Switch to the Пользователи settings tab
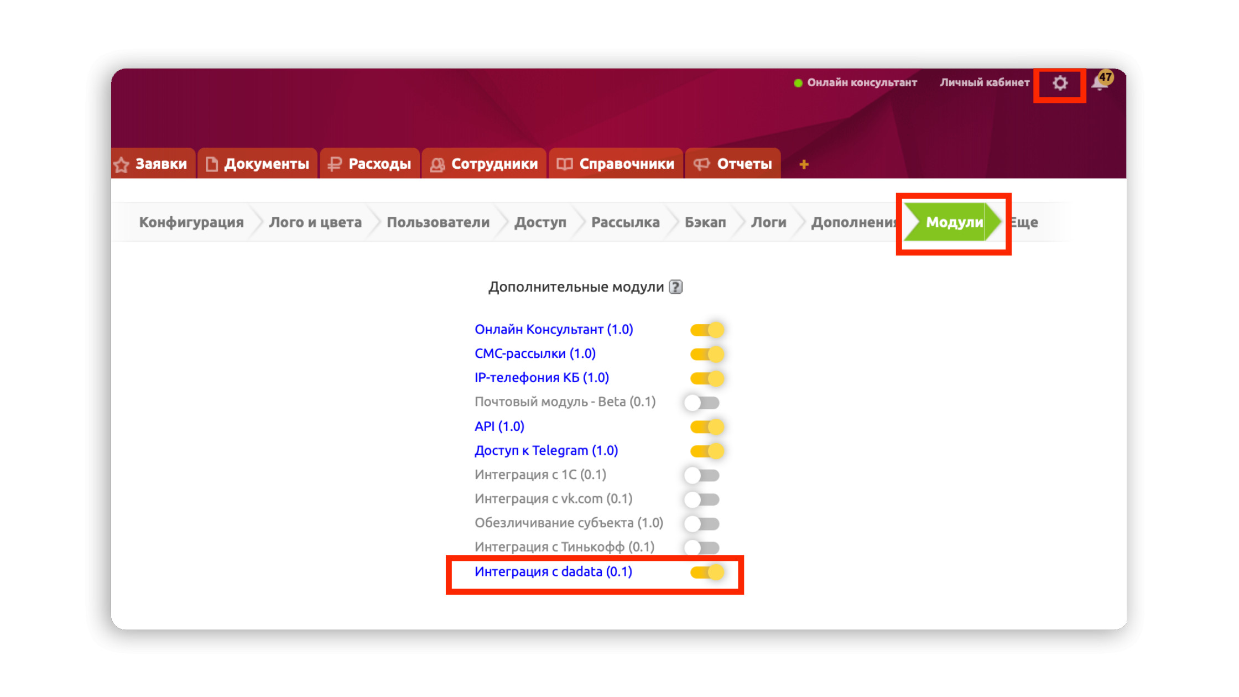1239x697 pixels. point(438,222)
